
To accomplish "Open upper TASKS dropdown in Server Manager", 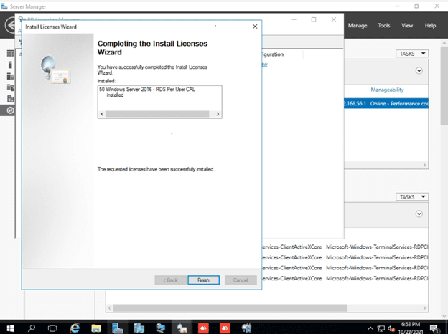I will coord(412,54).
